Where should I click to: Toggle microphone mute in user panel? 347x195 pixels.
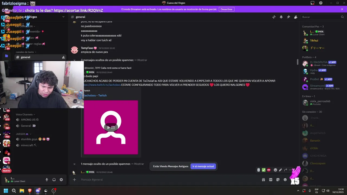tap(47, 180)
